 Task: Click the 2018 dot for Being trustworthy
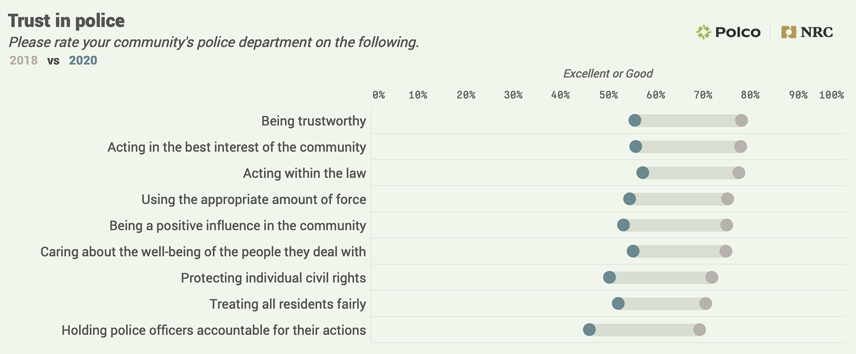pos(741,121)
